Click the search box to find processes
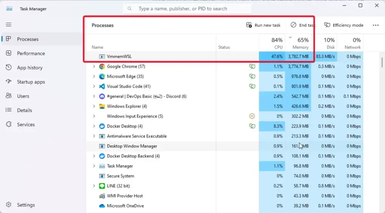Image resolution: width=385 pixels, height=213 pixels. coord(187,9)
